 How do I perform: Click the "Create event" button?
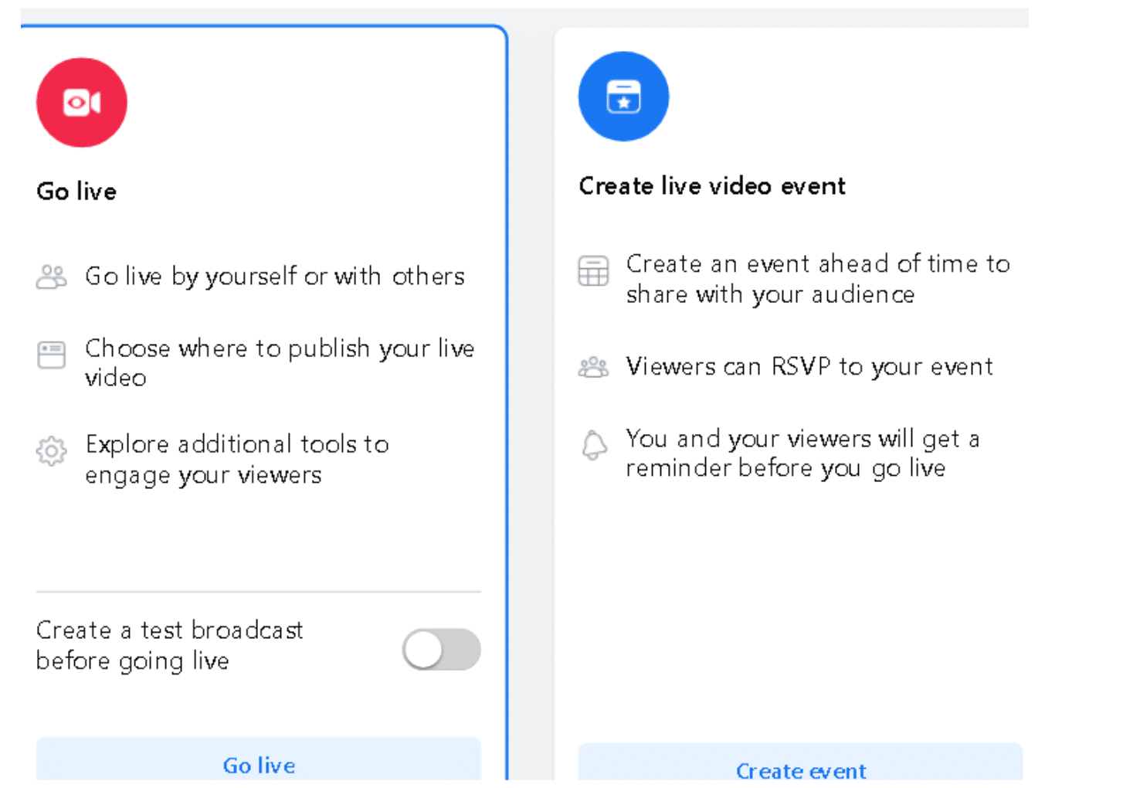point(801,770)
